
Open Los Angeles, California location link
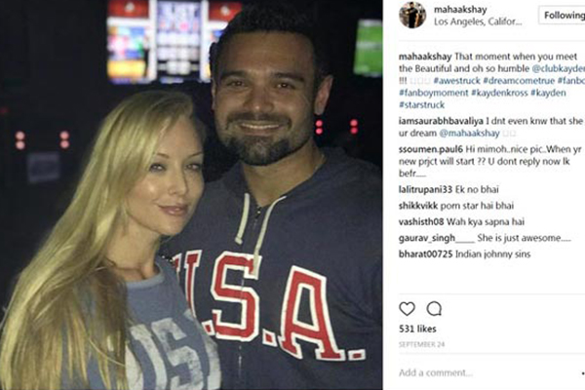[478, 22]
